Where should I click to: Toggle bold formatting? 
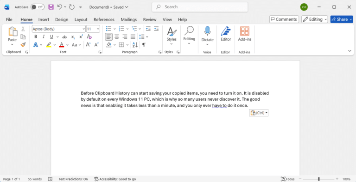click(x=36, y=37)
